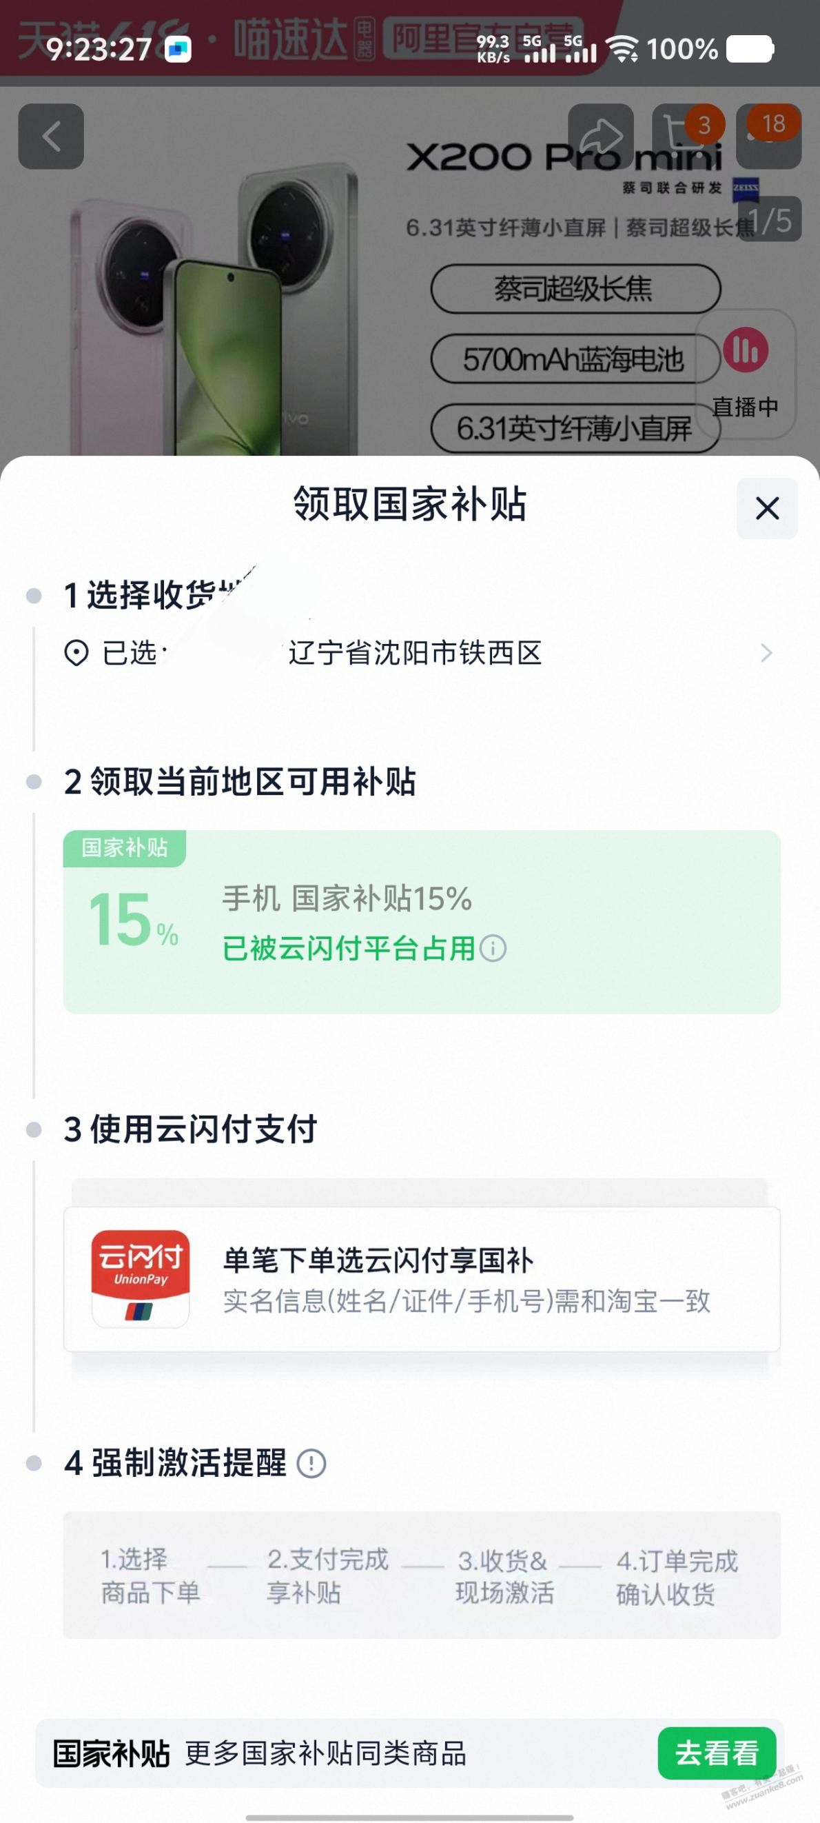Tap the 1/5 image counter
820x1823 pixels.
tap(769, 219)
